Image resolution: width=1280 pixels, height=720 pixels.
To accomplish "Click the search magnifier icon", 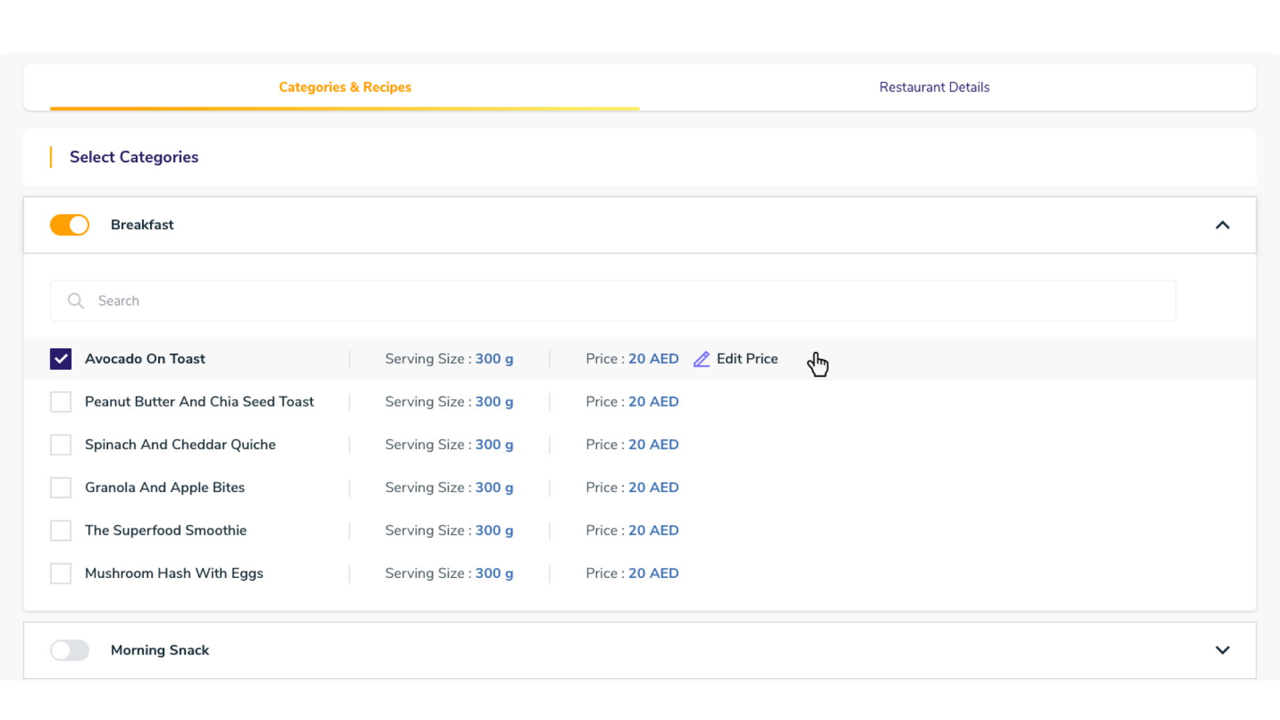I will click(76, 301).
